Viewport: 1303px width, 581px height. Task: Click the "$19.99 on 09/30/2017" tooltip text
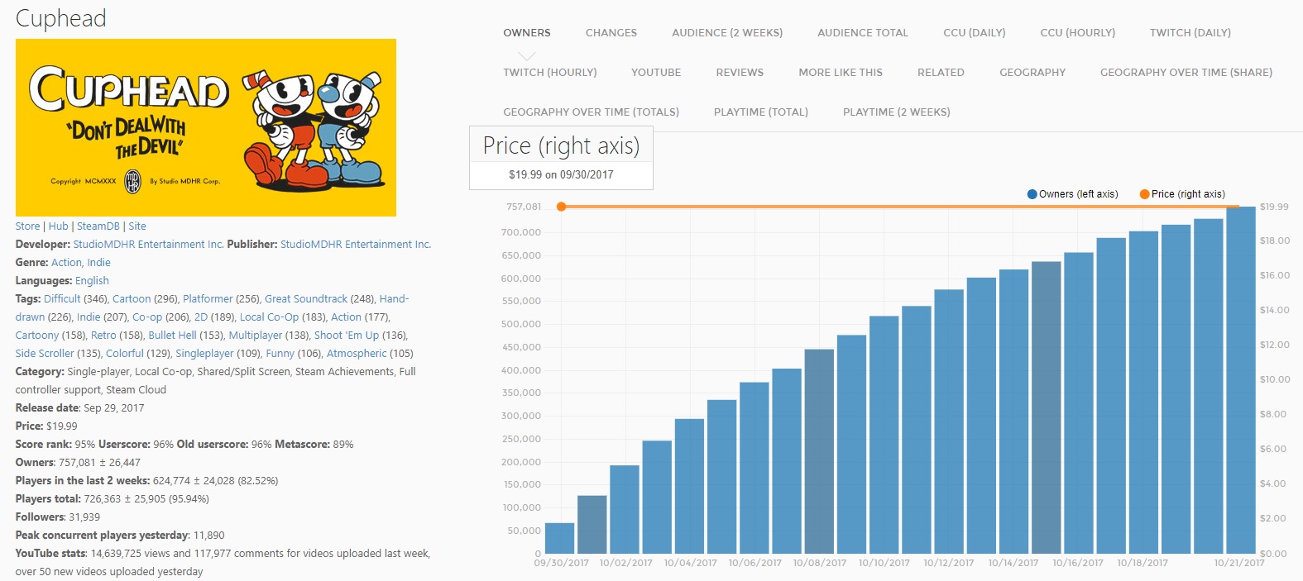(561, 174)
